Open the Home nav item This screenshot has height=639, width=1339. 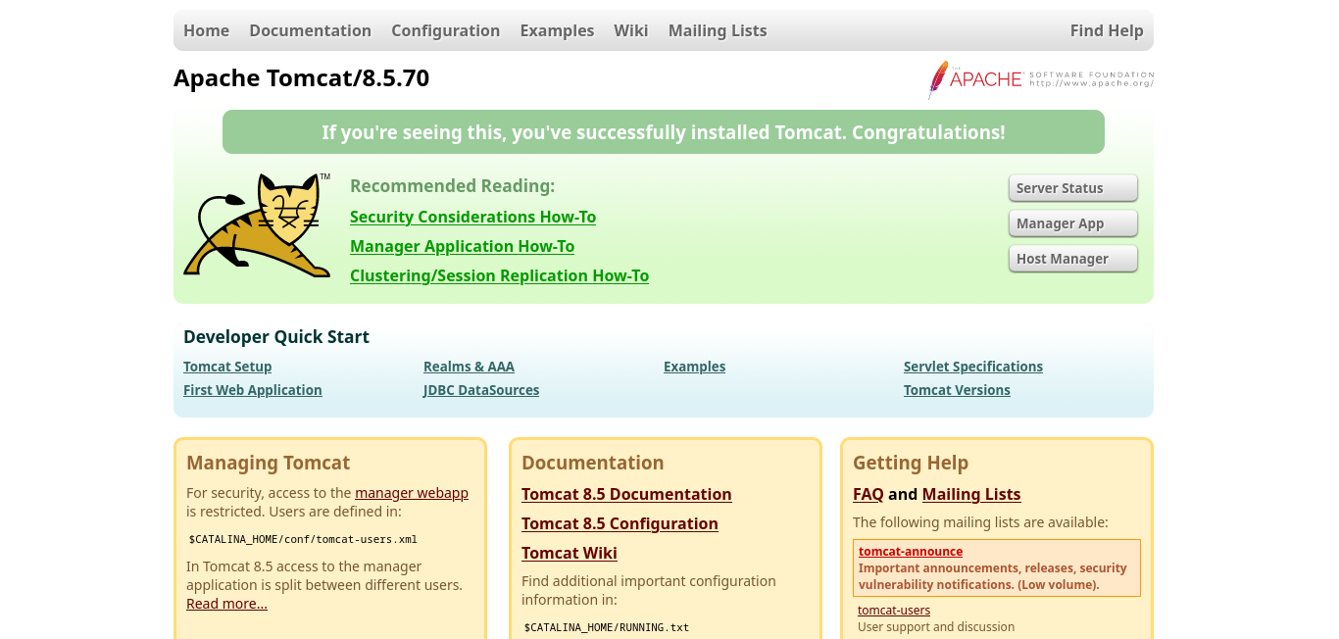(x=206, y=30)
